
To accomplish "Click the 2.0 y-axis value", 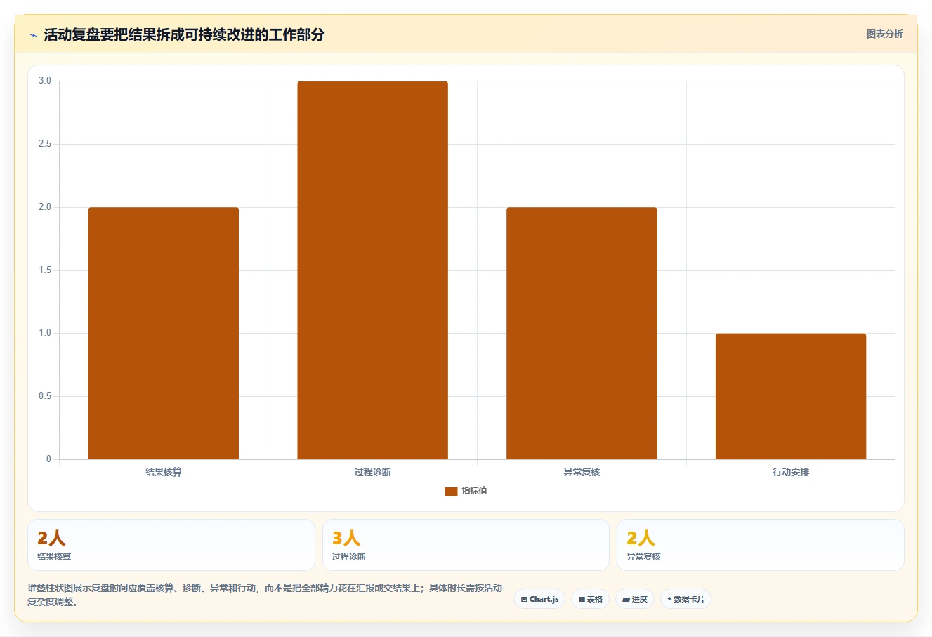I will pos(45,207).
